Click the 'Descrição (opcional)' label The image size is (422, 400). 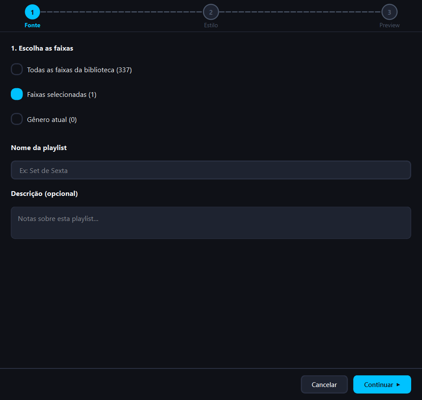coord(45,194)
